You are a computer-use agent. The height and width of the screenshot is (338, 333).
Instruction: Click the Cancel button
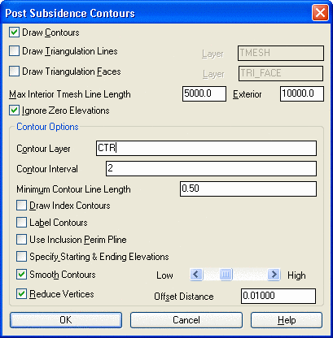tap(186, 320)
